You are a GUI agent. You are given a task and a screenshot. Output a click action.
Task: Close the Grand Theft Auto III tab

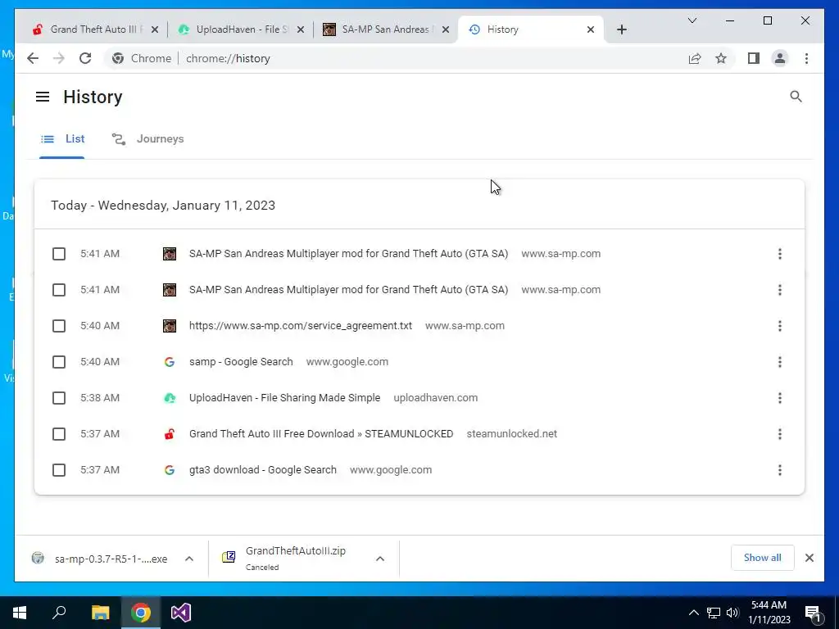click(x=155, y=29)
